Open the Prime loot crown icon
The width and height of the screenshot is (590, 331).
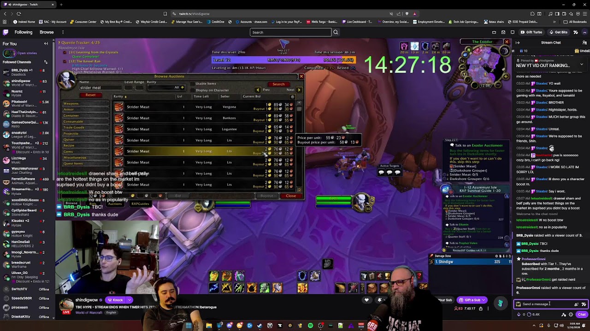494,32
